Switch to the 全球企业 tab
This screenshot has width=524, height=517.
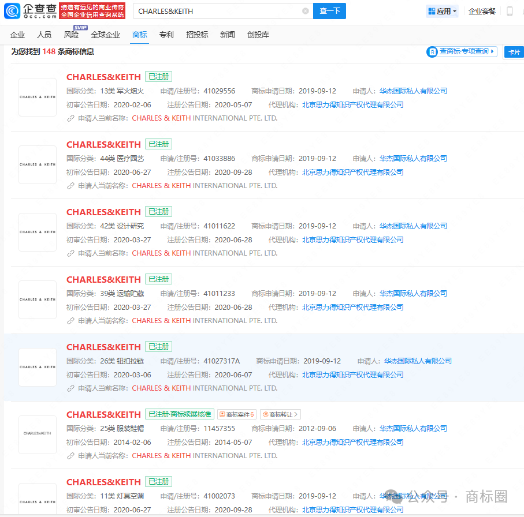tap(105, 35)
